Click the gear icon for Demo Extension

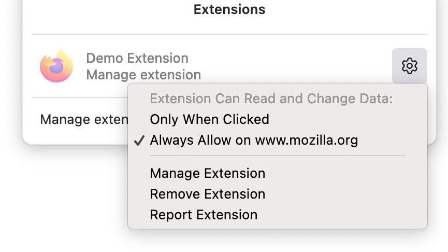click(409, 66)
